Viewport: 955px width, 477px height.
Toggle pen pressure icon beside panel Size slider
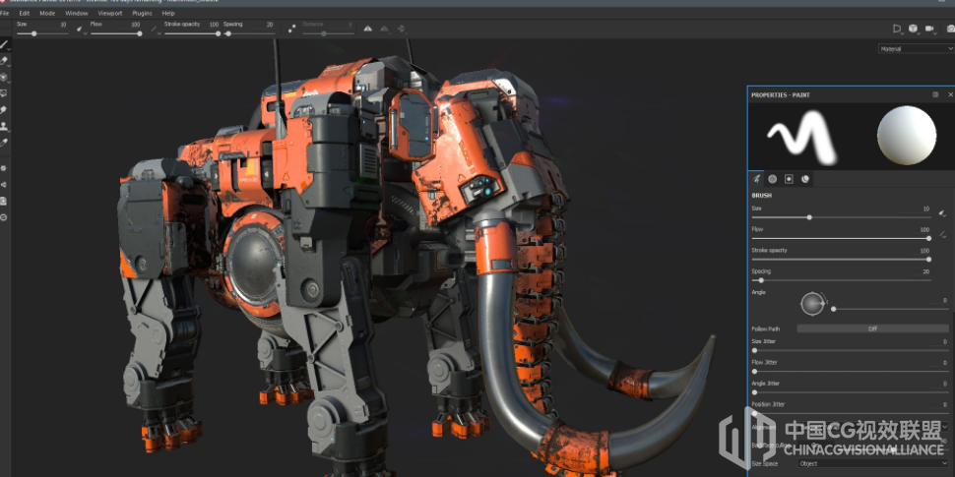tap(942, 213)
